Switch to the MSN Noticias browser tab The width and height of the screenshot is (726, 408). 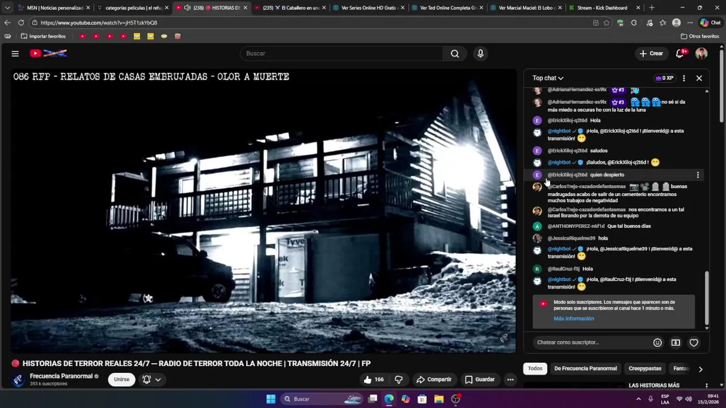[x=54, y=8]
